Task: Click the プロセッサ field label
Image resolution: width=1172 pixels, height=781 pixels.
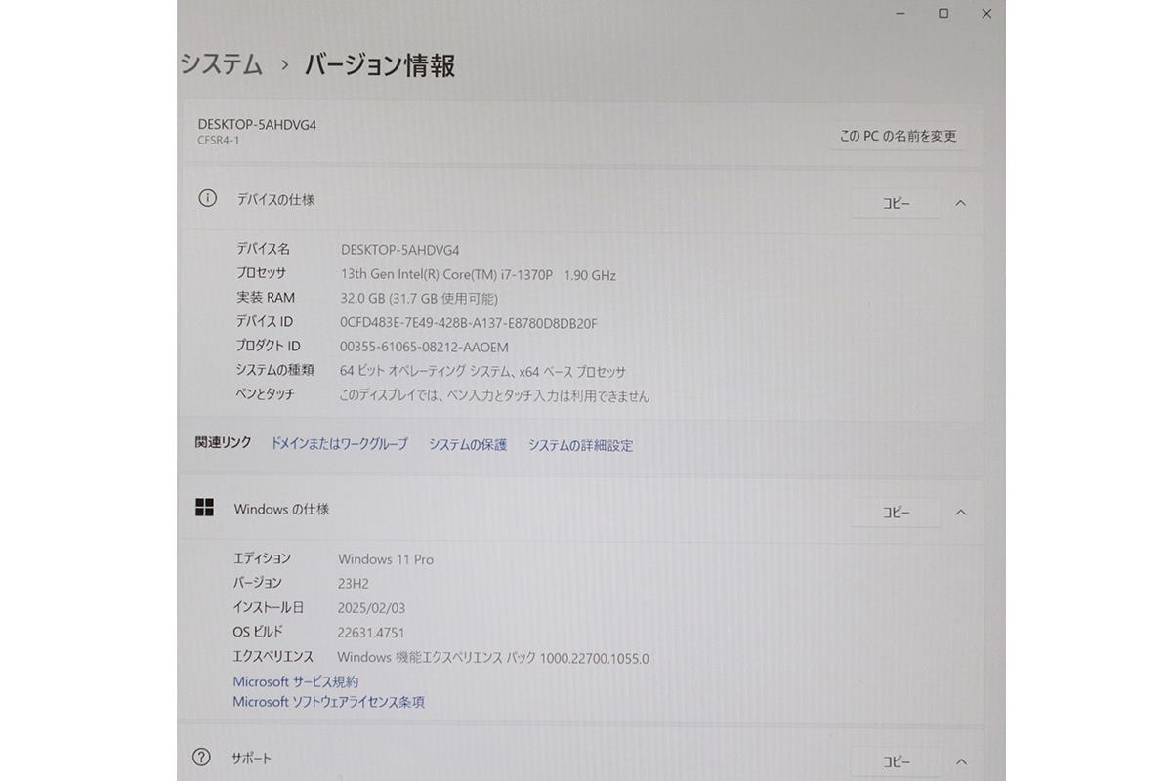Action: click(x=261, y=273)
